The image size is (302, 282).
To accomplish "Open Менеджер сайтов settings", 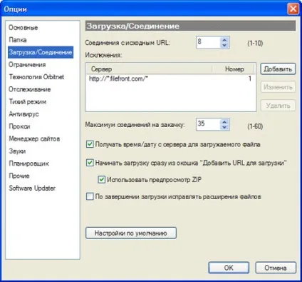I will [x=34, y=139].
